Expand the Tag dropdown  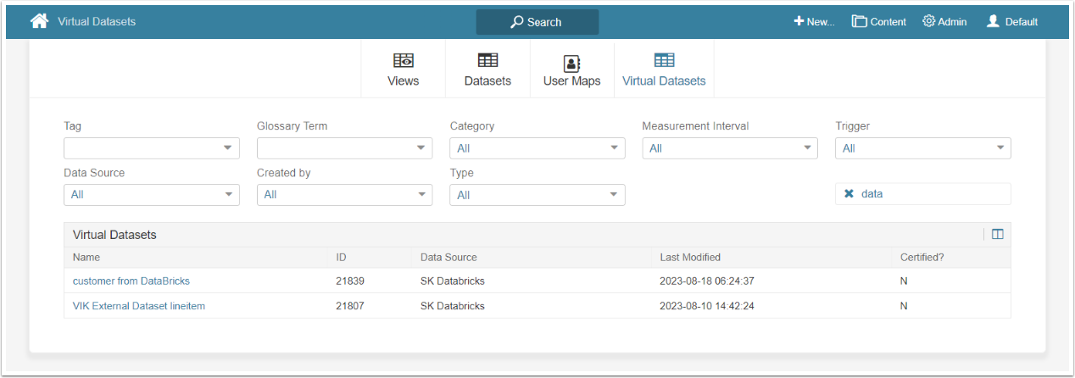[x=151, y=148]
